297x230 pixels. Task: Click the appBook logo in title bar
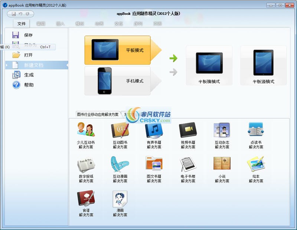point(5,5)
